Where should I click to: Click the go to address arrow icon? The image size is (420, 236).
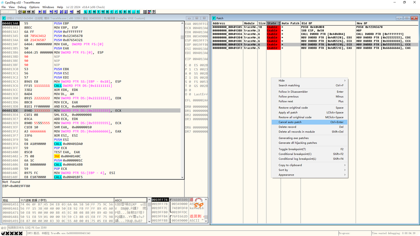[x=78, y=12]
